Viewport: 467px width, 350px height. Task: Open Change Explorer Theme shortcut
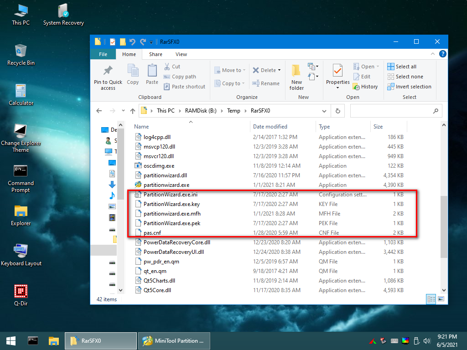pos(21,139)
